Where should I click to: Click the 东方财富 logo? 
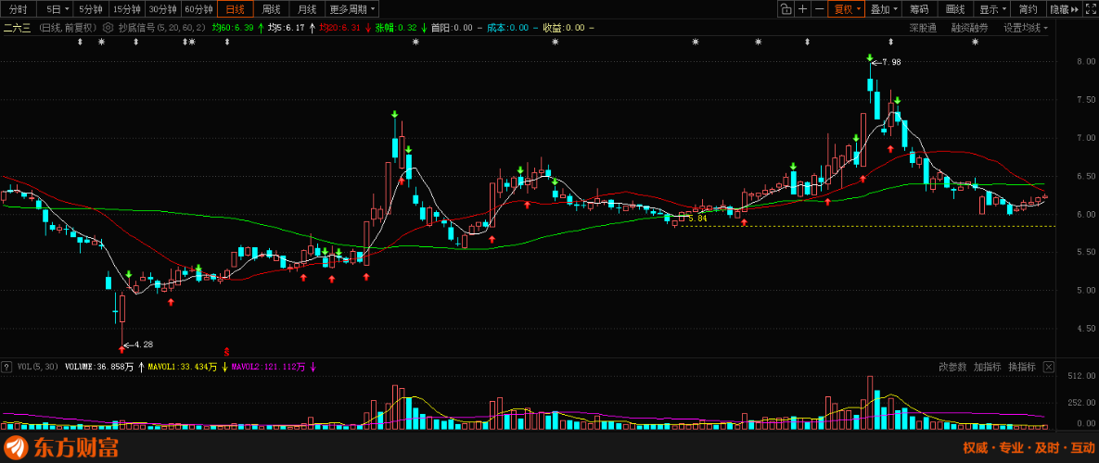(61, 447)
